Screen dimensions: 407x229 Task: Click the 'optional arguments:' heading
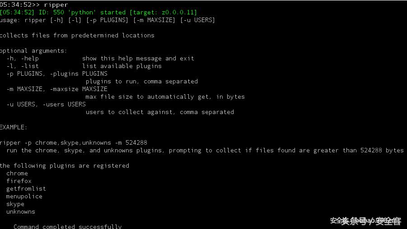point(33,50)
